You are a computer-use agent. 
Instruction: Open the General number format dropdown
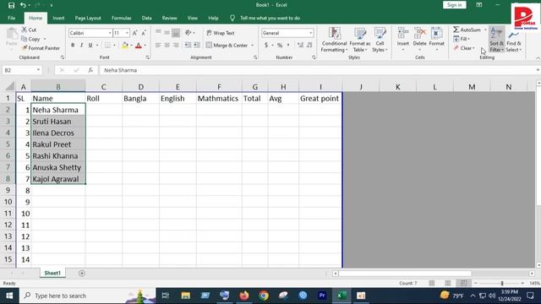(311, 33)
